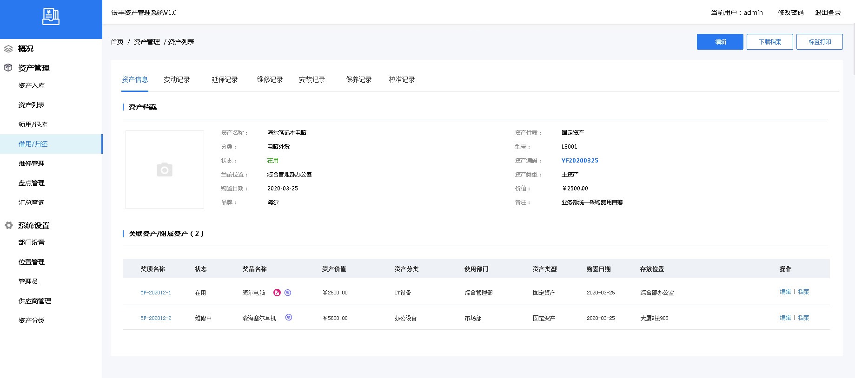This screenshot has height=378, width=855.
Task: Go to 盘点管理 in the sidebar
Action: (x=32, y=183)
